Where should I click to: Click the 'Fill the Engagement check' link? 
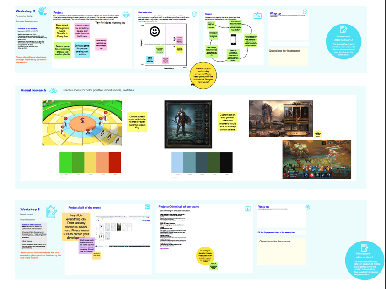(x=278, y=232)
